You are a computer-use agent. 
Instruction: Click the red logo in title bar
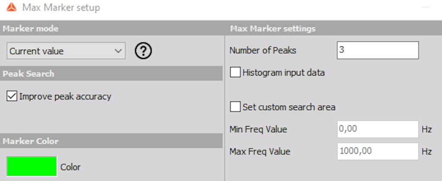point(12,8)
